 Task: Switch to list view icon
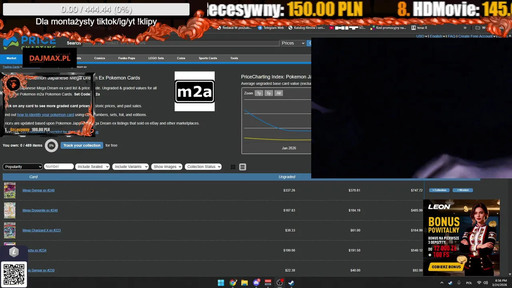coord(242,167)
